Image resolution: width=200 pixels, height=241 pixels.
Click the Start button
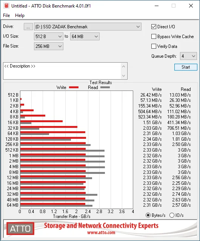click(186, 67)
